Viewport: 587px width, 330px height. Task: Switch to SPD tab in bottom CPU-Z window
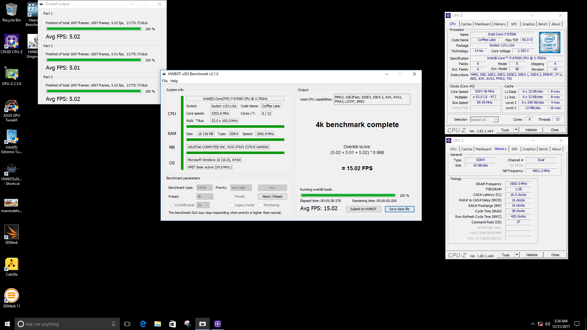point(515,149)
